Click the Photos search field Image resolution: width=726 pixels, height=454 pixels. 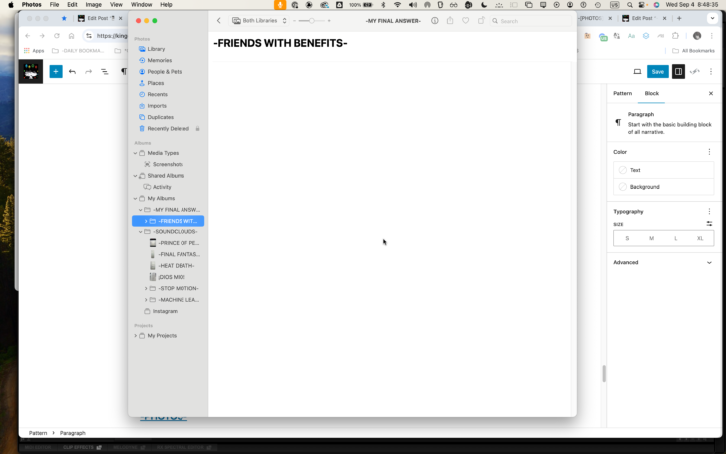tap(532, 21)
